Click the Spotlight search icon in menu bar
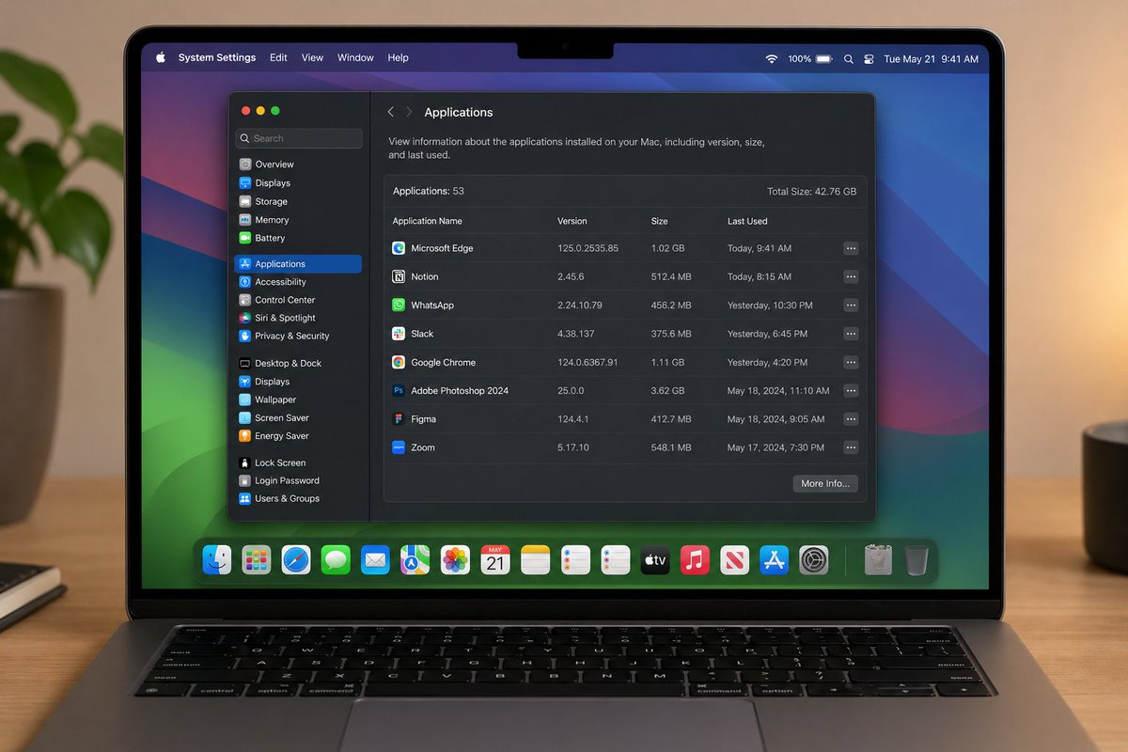The width and height of the screenshot is (1128, 752). click(x=848, y=58)
